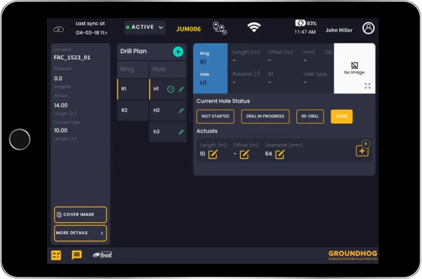
Task: Select ring R2 in the drill plan
Action: click(x=132, y=110)
